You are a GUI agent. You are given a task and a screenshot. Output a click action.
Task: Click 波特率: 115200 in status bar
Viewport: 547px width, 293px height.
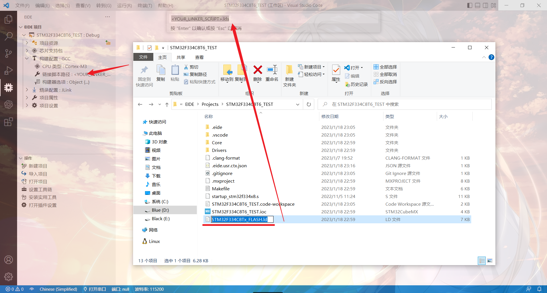[x=149, y=289]
